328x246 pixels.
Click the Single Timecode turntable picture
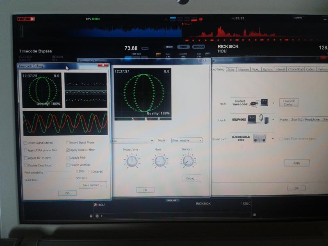[259, 103]
